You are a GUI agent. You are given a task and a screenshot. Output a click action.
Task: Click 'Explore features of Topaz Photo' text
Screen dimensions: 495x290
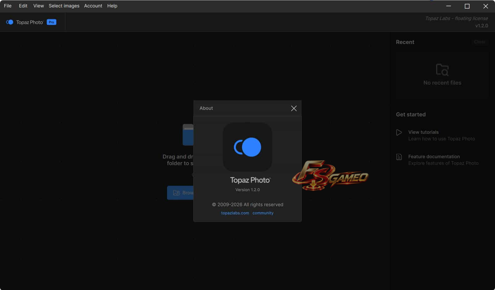tap(443, 163)
